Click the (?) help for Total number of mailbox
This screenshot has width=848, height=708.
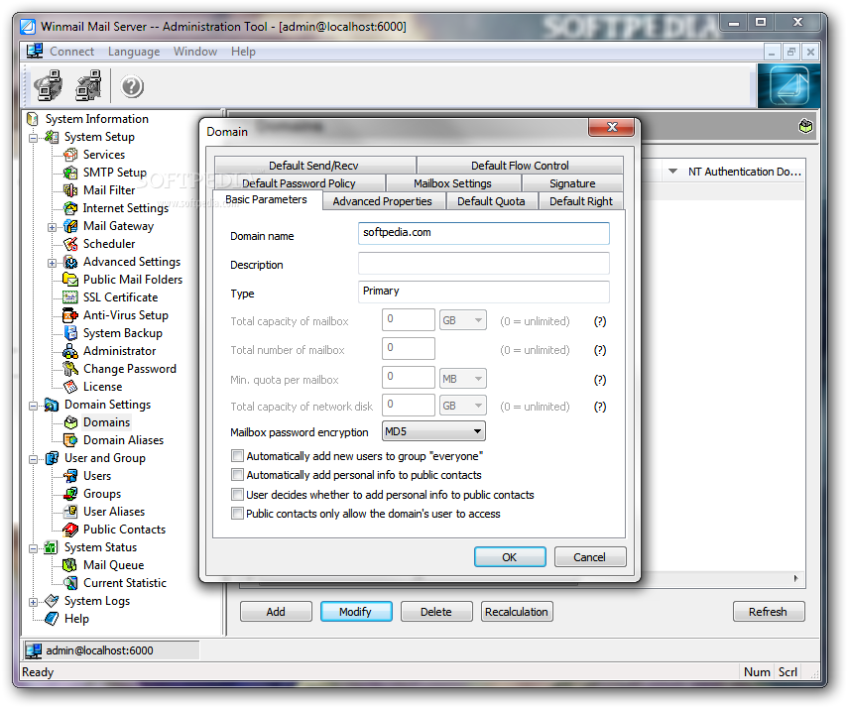coord(600,350)
